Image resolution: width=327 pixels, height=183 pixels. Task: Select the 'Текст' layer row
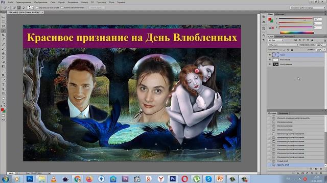296,55
